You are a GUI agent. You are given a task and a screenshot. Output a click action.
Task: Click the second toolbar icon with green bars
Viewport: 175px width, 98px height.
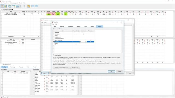(6, 6)
